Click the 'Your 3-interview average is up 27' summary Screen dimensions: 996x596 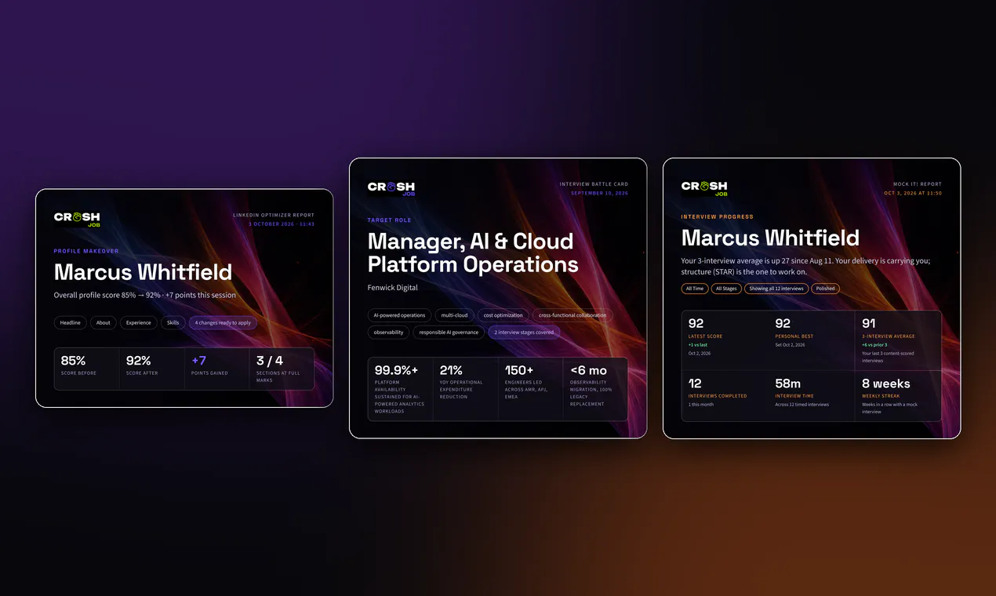pos(805,267)
